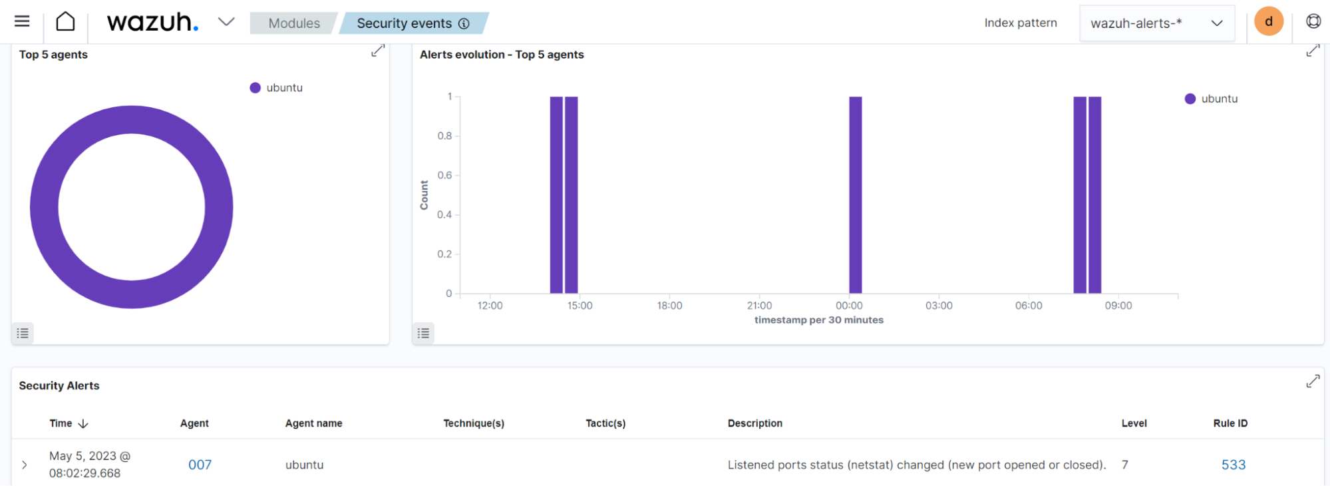Click the Agent column header
1330x486 pixels.
[194, 423]
